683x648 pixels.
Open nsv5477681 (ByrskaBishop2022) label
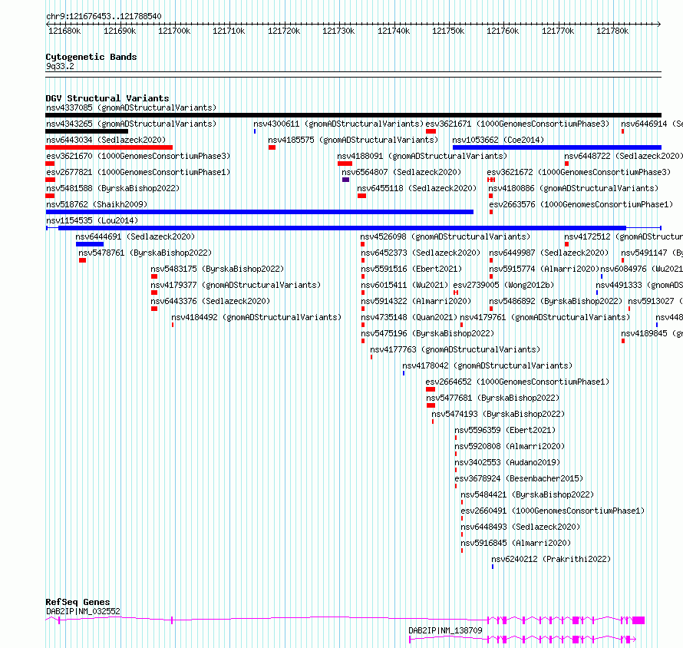pyautogui.click(x=493, y=398)
